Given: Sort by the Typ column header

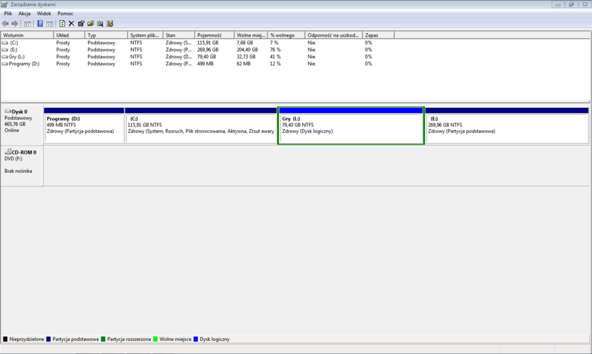Looking at the screenshot, I should pos(106,35).
